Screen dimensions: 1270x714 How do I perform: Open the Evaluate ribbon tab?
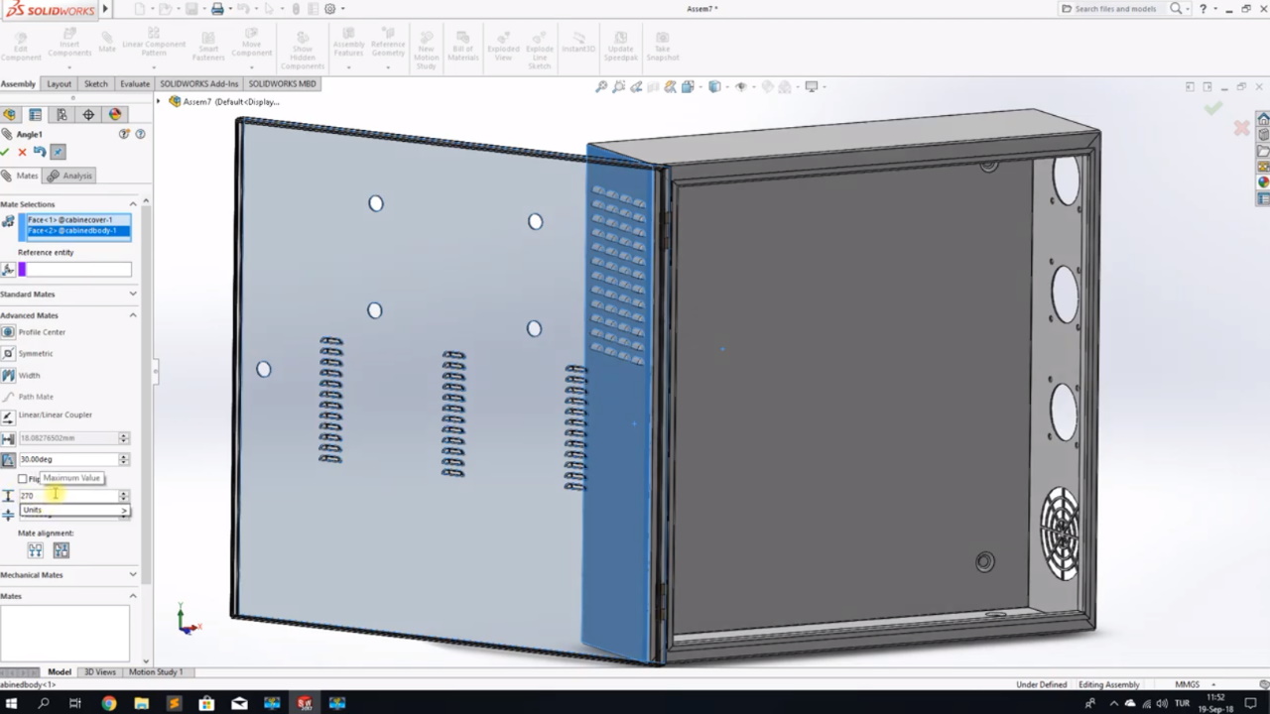[x=134, y=84]
